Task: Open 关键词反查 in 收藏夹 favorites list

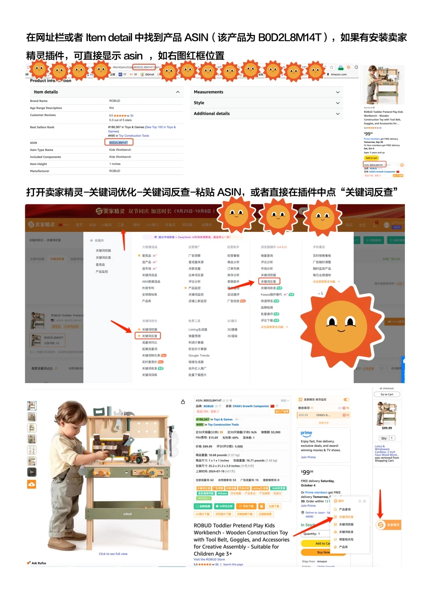Action: pos(103,258)
